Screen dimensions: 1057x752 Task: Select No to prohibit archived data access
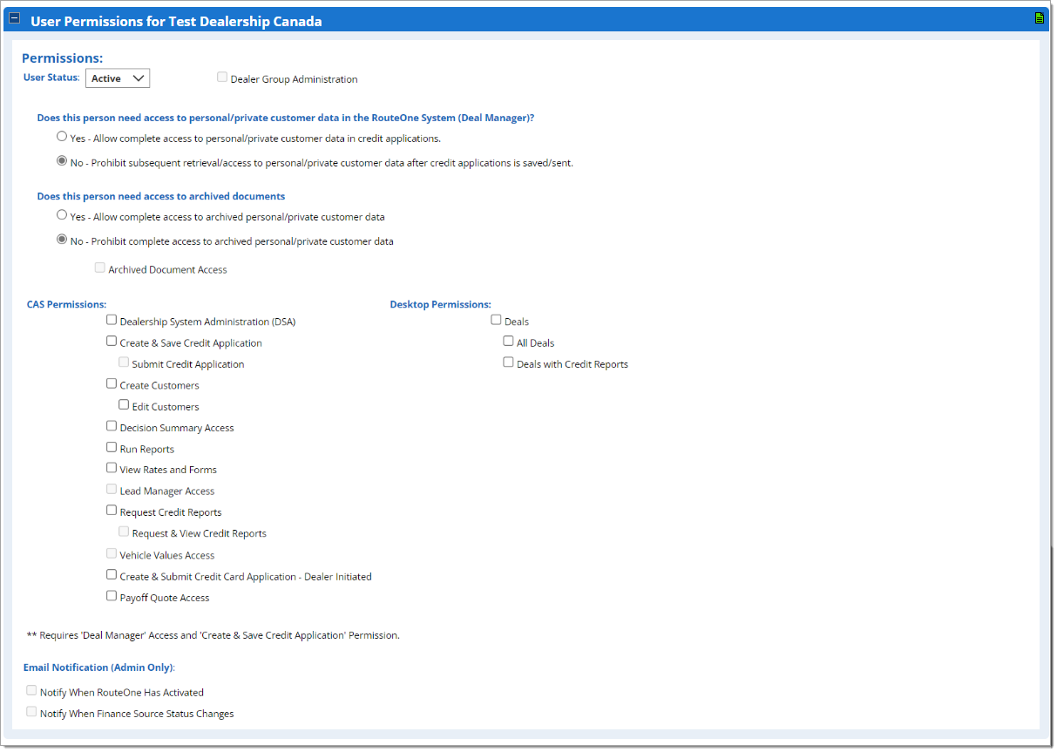[62, 240]
